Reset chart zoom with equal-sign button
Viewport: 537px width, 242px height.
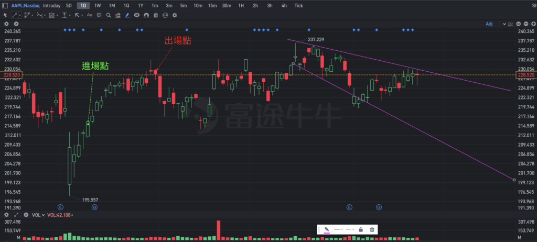click(519, 24)
